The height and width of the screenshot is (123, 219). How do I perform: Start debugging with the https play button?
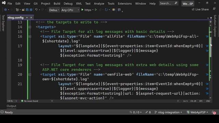click(82, 10)
